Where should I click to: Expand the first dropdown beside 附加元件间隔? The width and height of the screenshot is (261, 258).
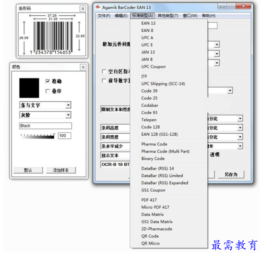(x=217, y=45)
